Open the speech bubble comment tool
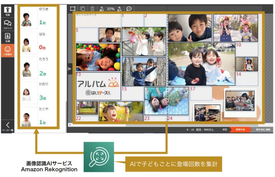The height and width of the screenshot is (177, 275). [129, 9]
